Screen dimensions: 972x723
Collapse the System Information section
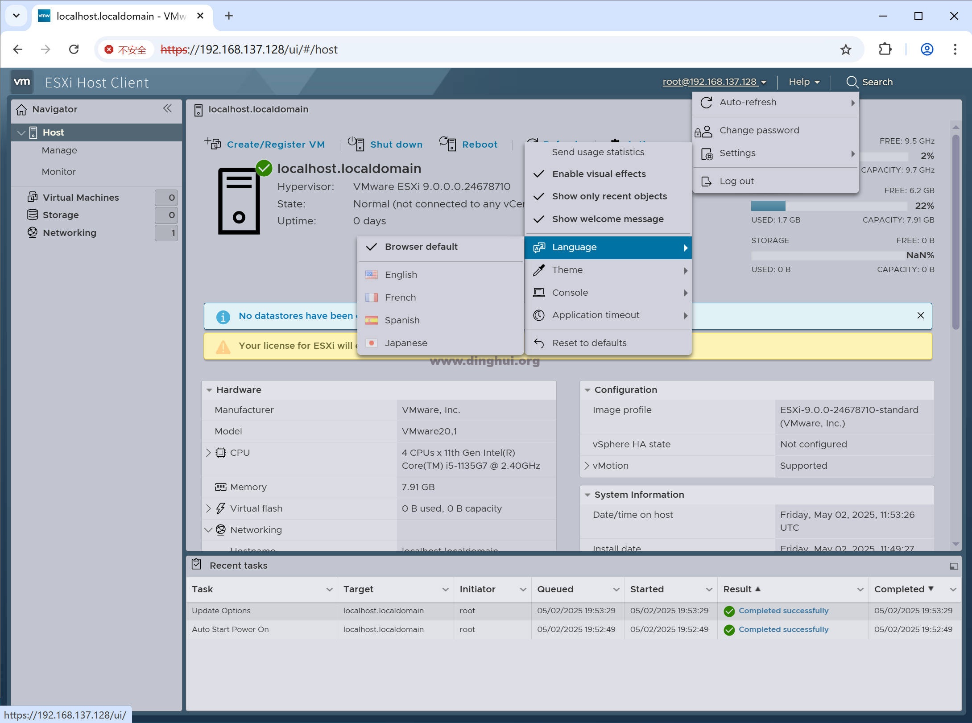pyautogui.click(x=587, y=495)
